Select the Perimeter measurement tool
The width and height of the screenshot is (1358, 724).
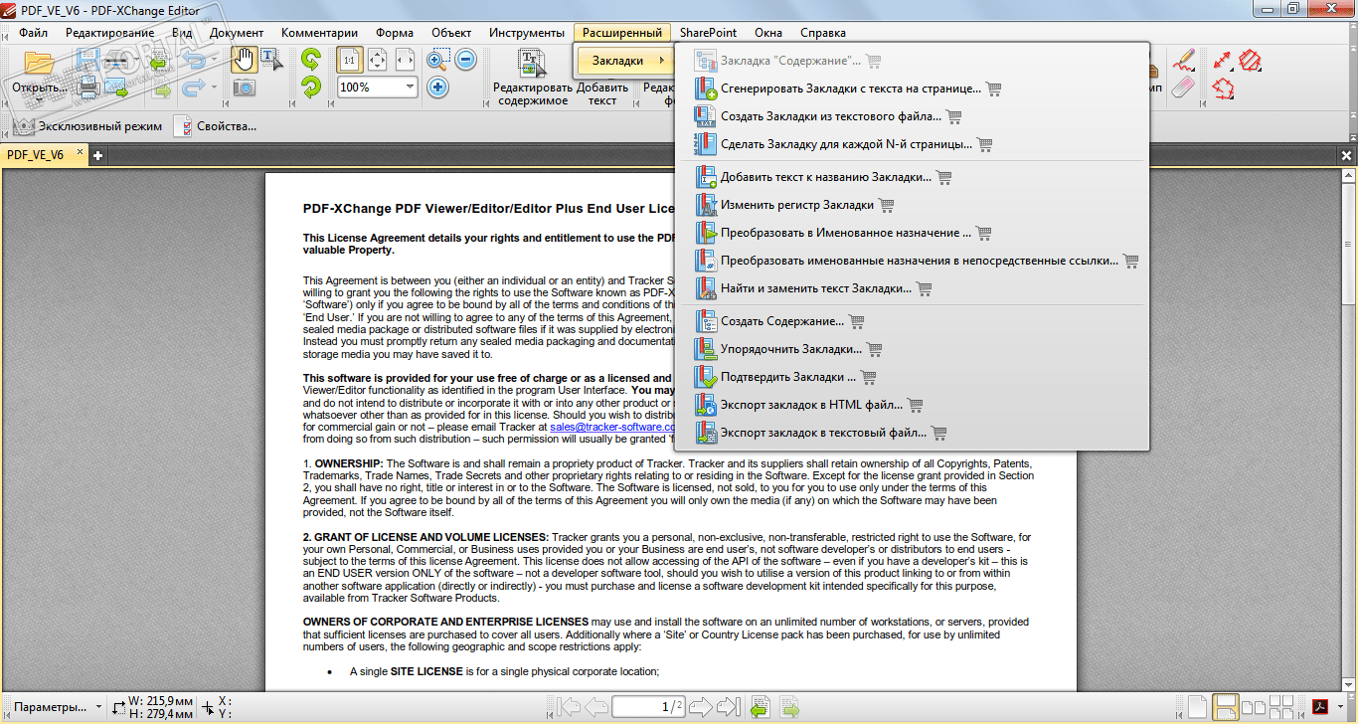1223,88
